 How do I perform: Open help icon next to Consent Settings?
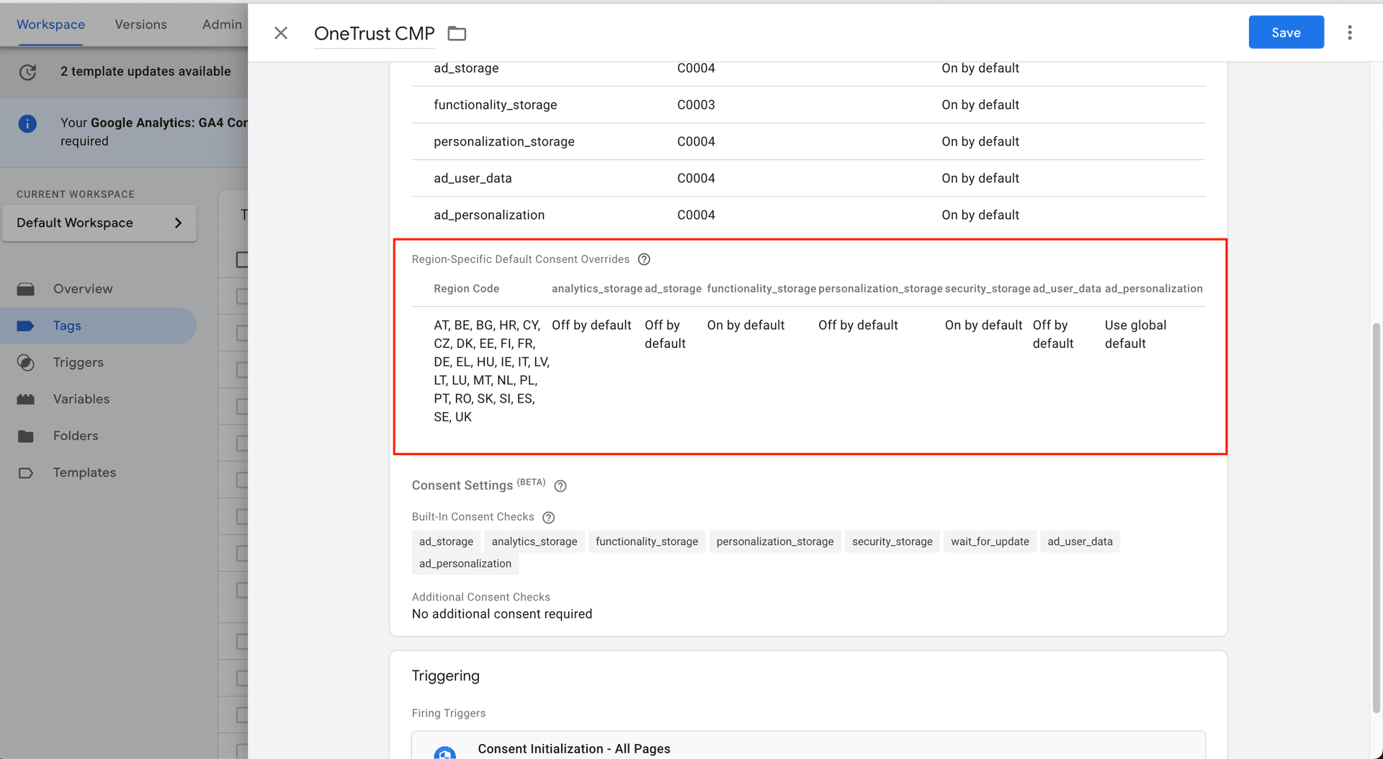tap(560, 486)
